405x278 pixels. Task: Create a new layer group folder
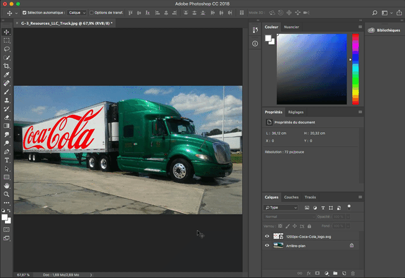pyautogui.click(x=335, y=273)
